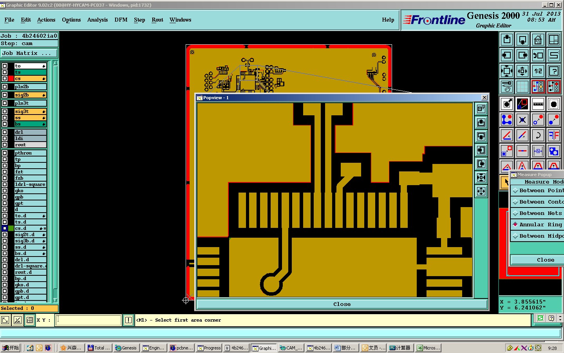Click the Windows menu
The height and width of the screenshot is (353, 564).
[181, 20]
